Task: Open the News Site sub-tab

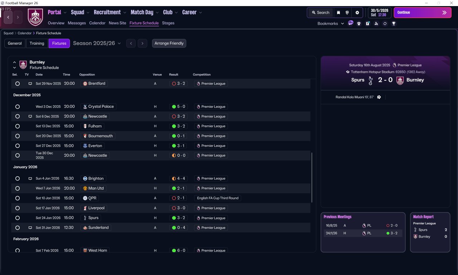Action: [x=117, y=23]
